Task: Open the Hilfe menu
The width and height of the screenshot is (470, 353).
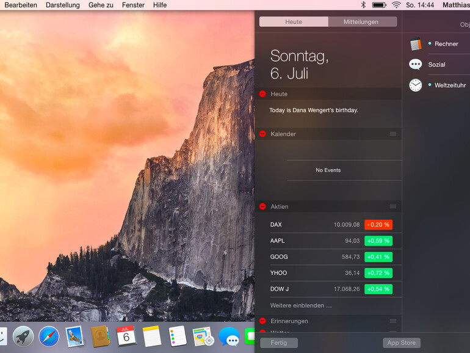Action: point(160,5)
